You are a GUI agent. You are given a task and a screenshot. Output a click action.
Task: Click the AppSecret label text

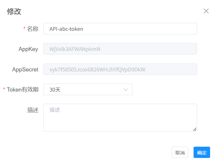25,70
